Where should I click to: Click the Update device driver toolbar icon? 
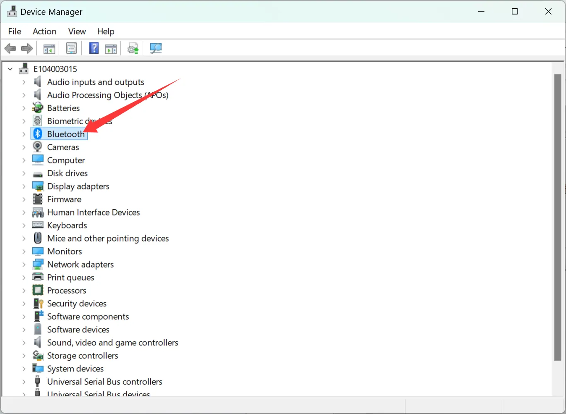(133, 48)
